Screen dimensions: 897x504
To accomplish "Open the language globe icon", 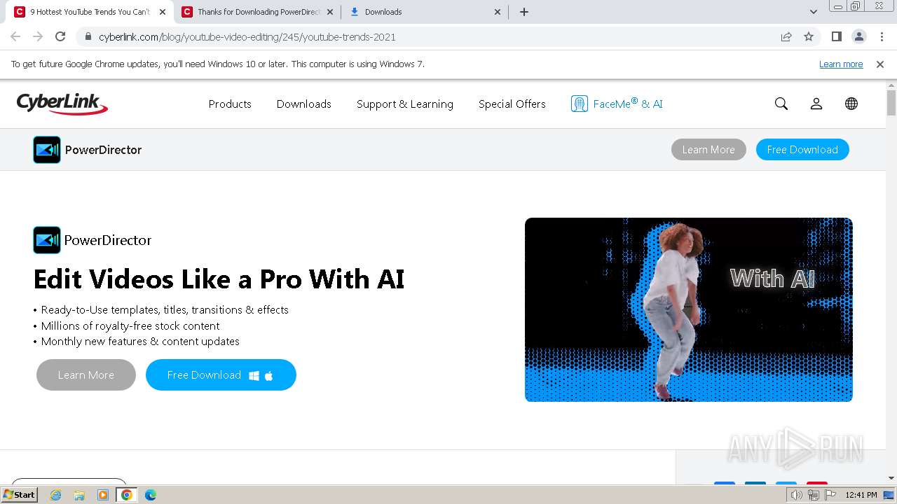I will [x=851, y=104].
